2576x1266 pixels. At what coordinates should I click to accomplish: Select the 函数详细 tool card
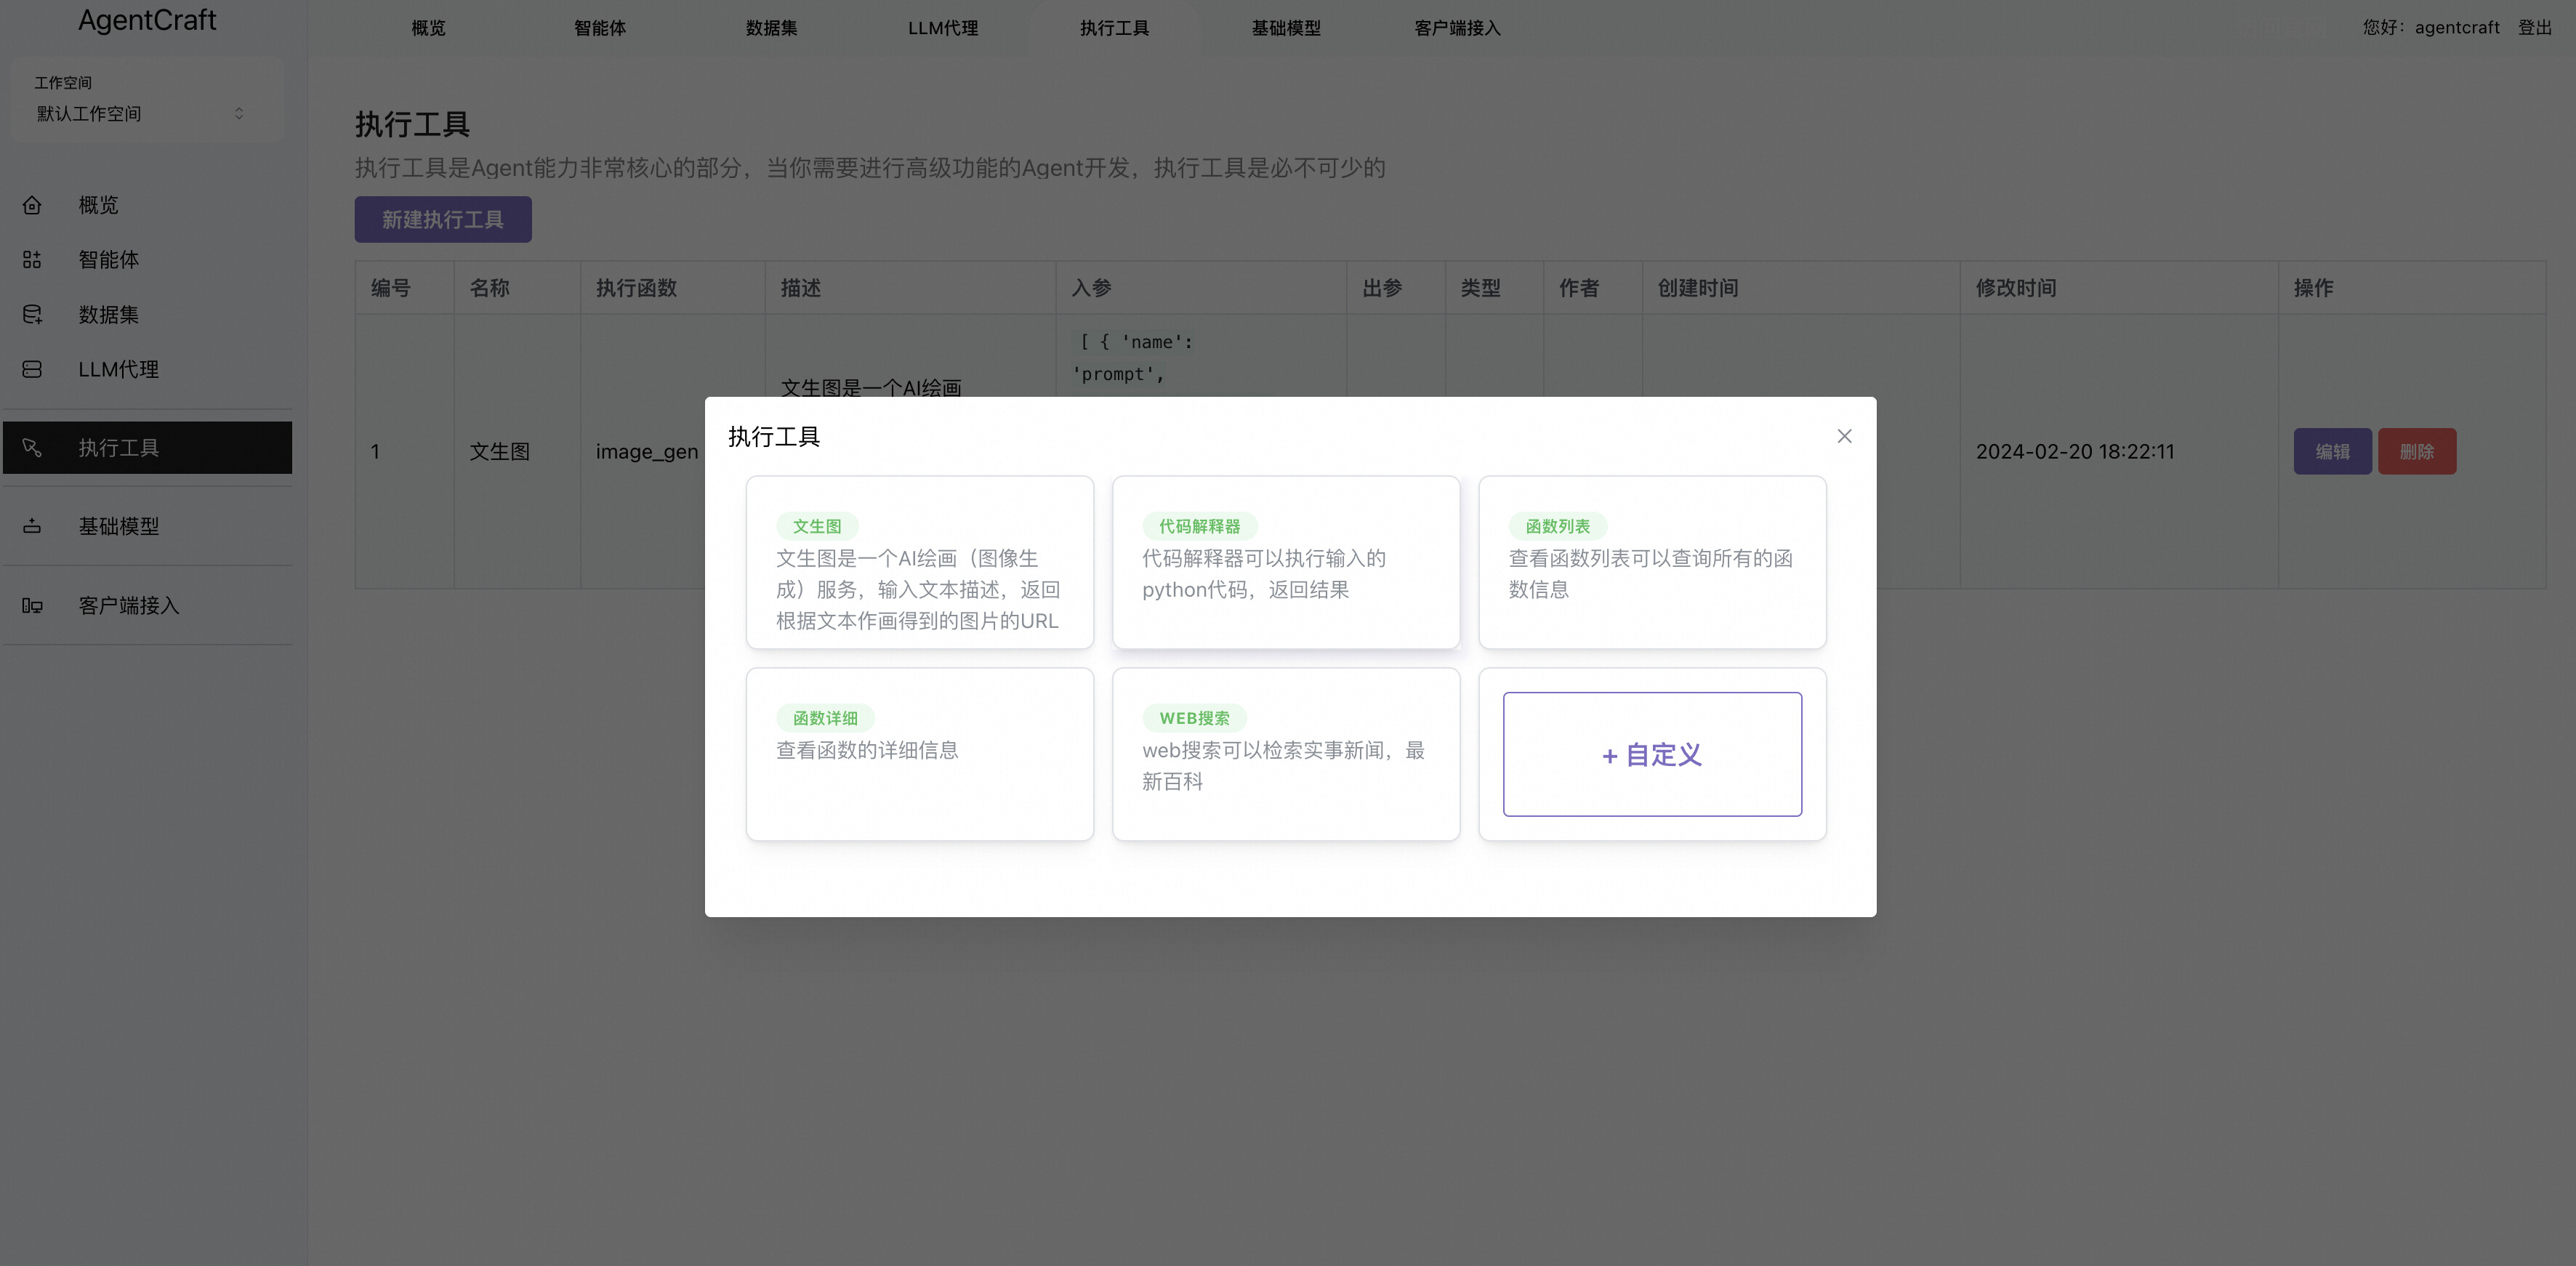click(919, 754)
